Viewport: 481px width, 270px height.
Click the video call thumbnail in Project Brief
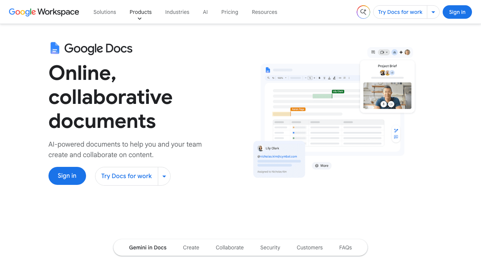(387, 96)
